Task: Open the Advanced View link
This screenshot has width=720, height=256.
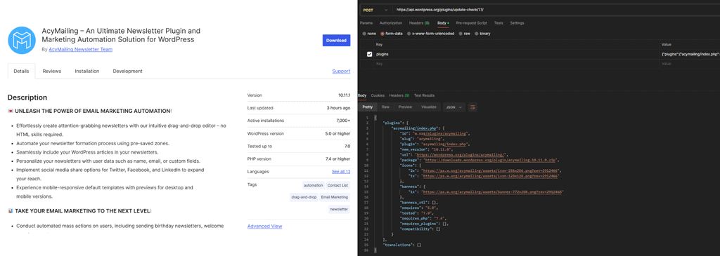Action: [264, 227]
